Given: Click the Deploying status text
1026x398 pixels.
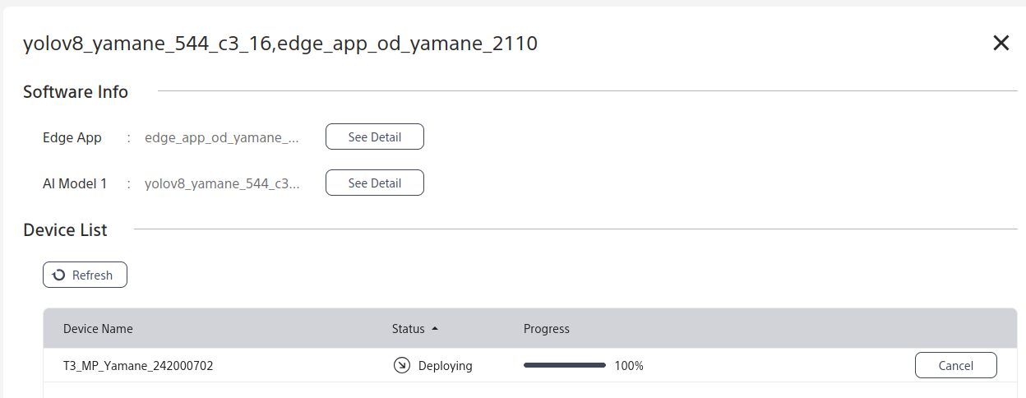Looking at the screenshot, I should [445, 366].
